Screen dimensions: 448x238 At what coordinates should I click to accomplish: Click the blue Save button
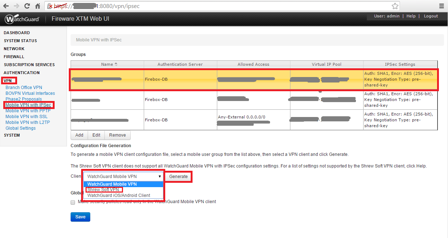coord(80,217)
